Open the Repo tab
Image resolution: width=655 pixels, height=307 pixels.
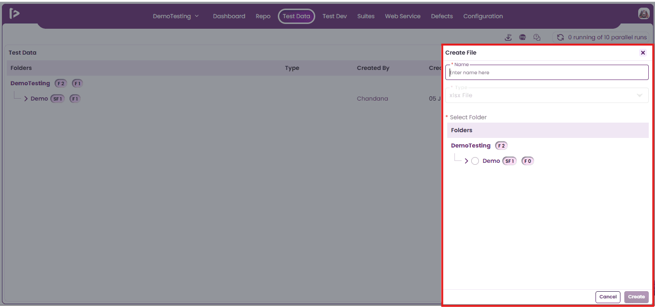click(263, 16)
